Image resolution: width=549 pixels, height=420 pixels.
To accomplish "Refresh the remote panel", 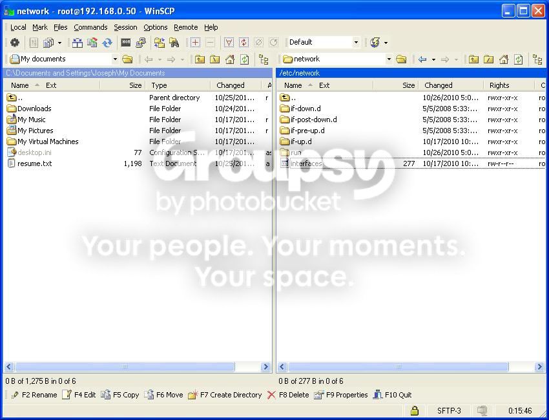I will point(518,59).
